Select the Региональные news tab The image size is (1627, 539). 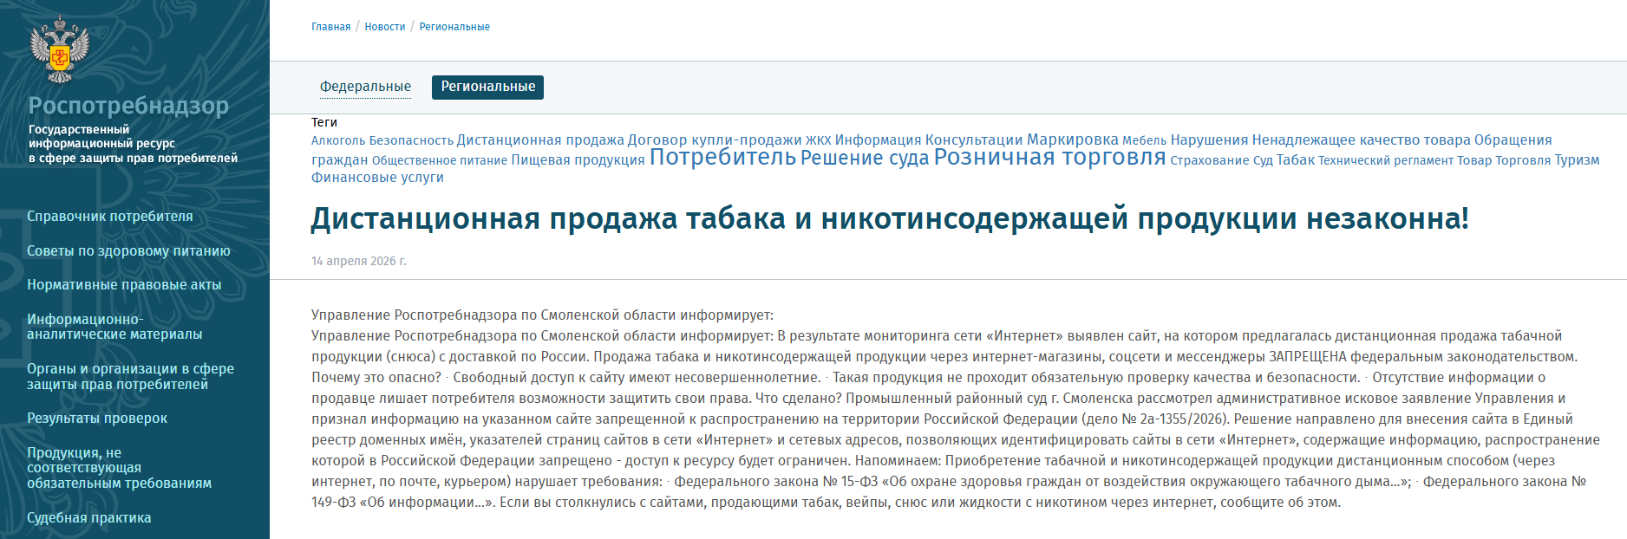point(487,87)
